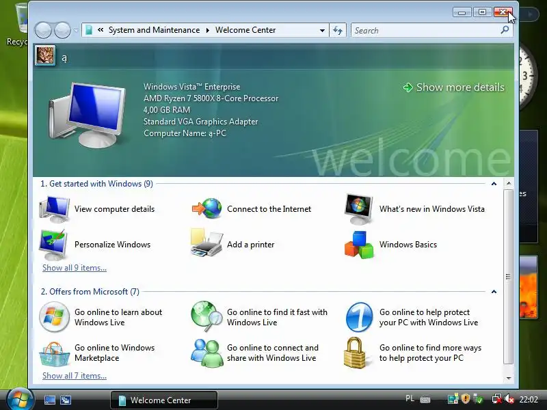Image resolution: width=547 pixels, height=410 pixels.
Task: Click the scrollbar down arrow in item list
Action: 509,378
